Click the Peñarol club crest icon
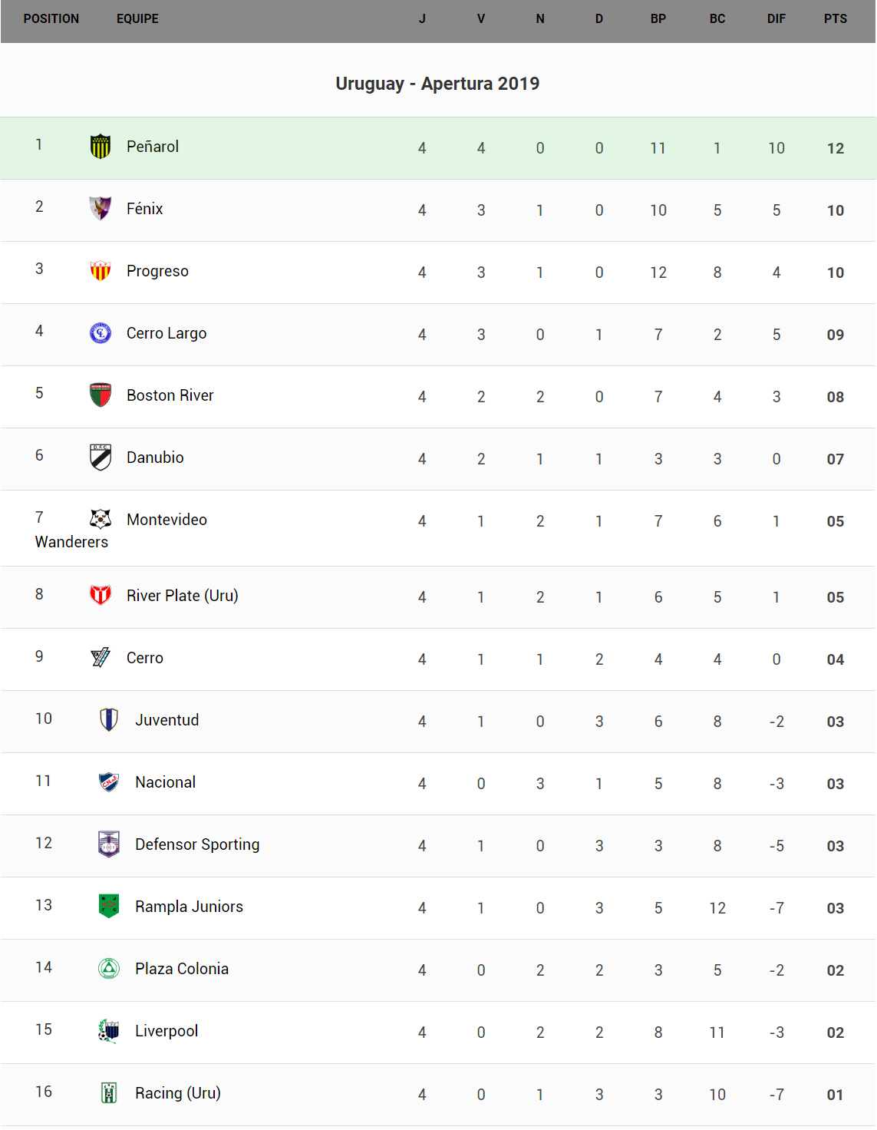 coord(101,146)
